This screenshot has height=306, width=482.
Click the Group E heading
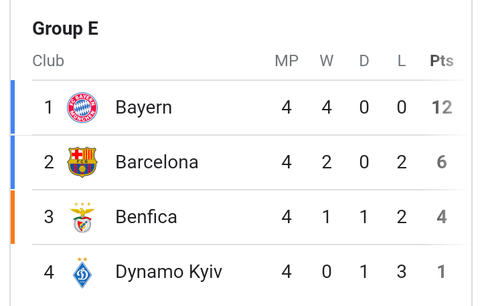coord(66,29)
